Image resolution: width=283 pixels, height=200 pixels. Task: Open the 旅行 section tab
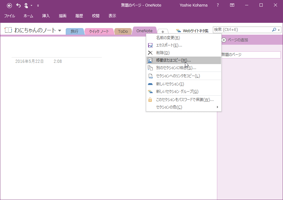coord(75,31)
